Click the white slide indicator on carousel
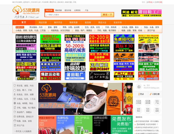This screenshot has width=174, height=134. 122,113
